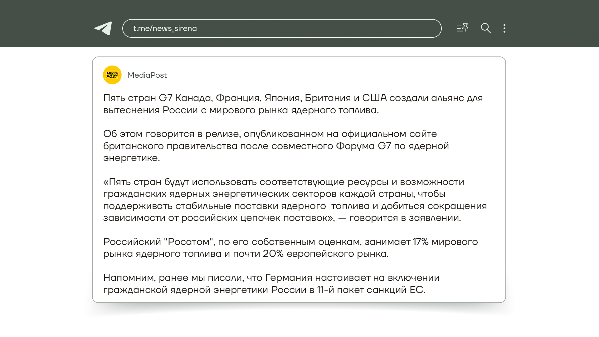Click the word "Росатом" in the post
This screenshot has width=599, height=337.
188,242
